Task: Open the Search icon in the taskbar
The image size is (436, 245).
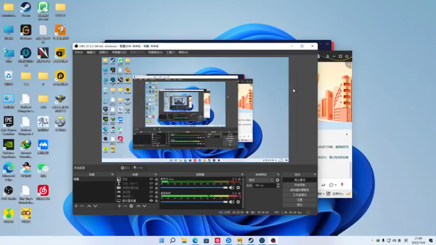Action: click(173, 240)
